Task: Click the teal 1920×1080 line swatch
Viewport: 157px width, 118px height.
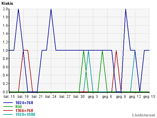Action: click(x=8, y=114)
